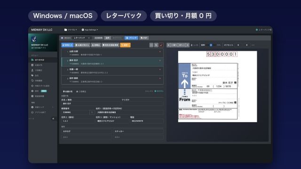Remove the 山田 太郎 row with its x icon
The width and height of the screenshot is (301, 169).
(160, 52)
